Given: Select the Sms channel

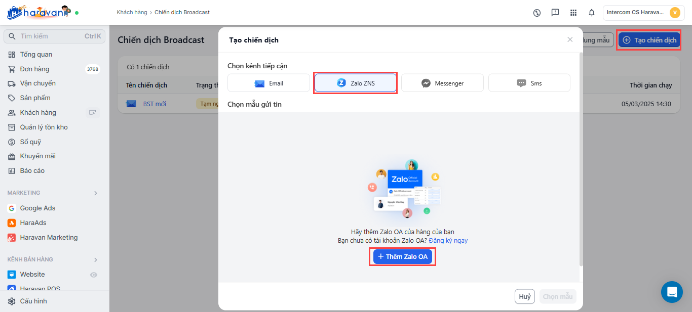Looking at the screenshot, I should coord(529,83).
